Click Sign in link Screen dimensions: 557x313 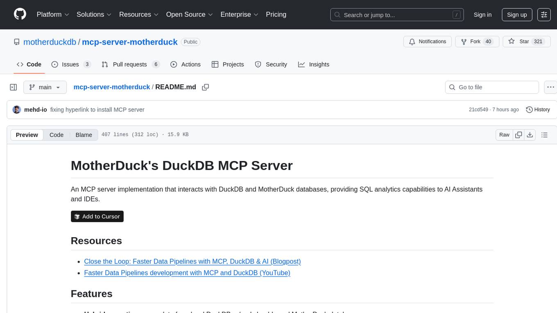pyautogui.click(x=482, y=15)
